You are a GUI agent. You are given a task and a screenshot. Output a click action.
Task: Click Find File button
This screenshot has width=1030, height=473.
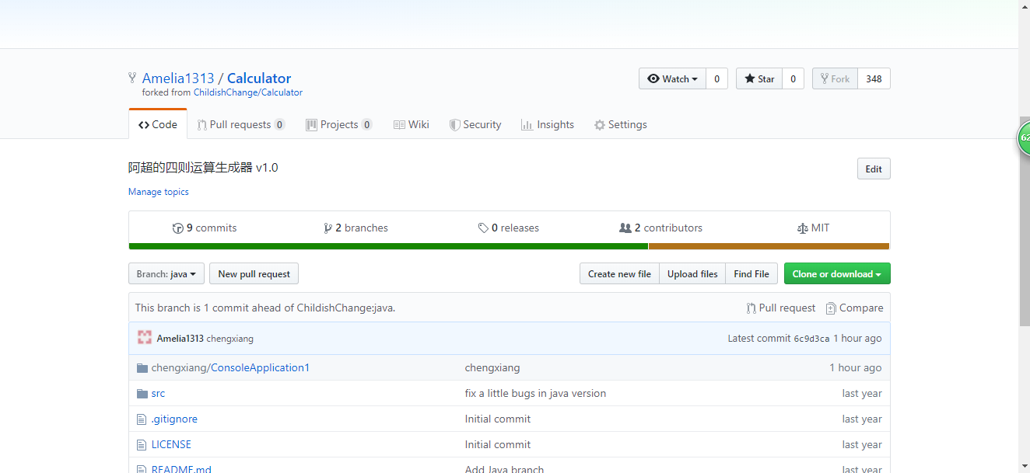tap(751, 273)
